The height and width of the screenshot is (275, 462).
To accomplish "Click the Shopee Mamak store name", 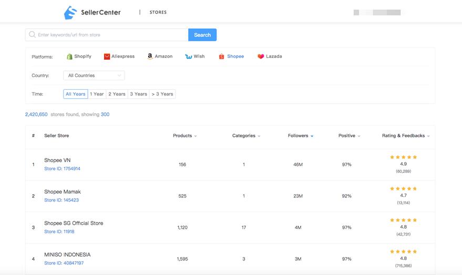I will tap(63, 192).
